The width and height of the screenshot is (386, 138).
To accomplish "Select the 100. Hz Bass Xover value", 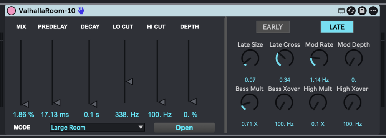I will 284,124.
